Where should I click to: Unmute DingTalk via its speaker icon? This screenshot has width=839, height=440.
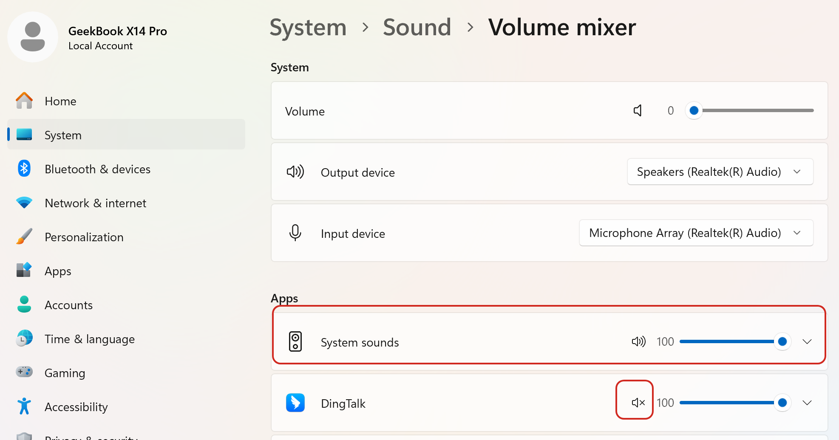click(638, 403)
